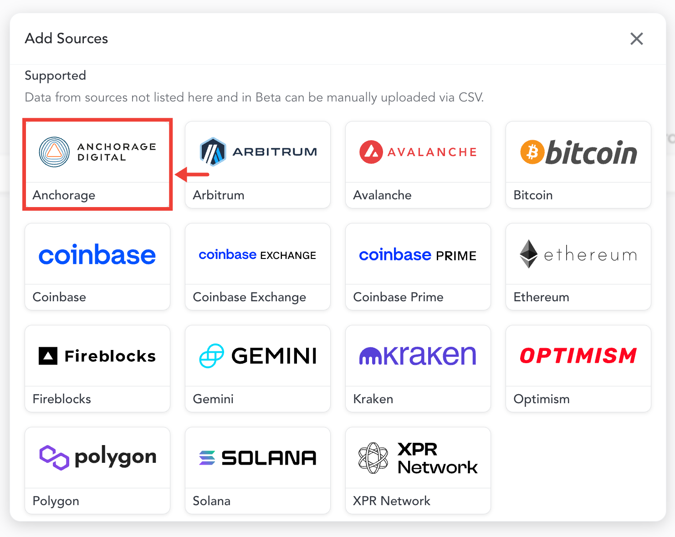The image size is (675, 537).
Task: Select the Bitcoin text label
Action: pos(533,195)
